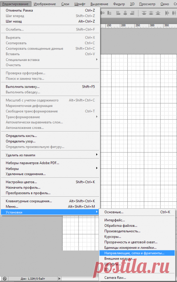Viewport: 177px width, 282px height.
Task: Expand the Специальная вставка submenu arrow
Action: coord(97,59)
